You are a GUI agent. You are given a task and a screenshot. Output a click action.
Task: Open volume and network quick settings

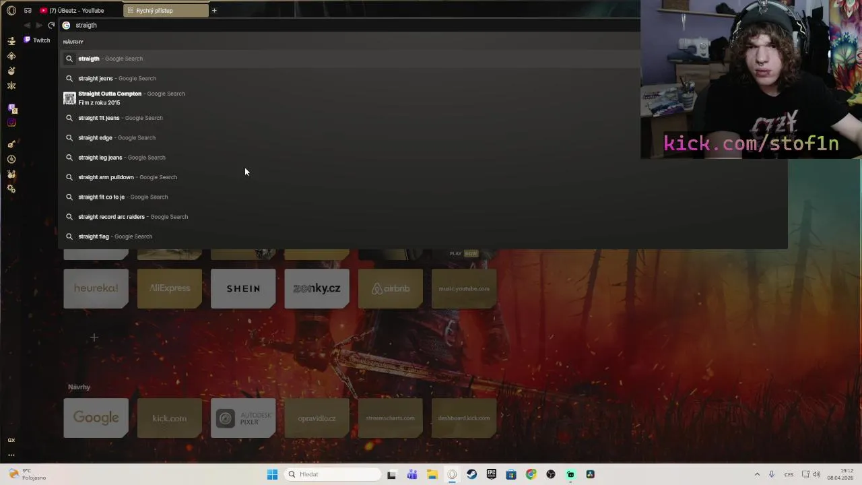(811, 474)
